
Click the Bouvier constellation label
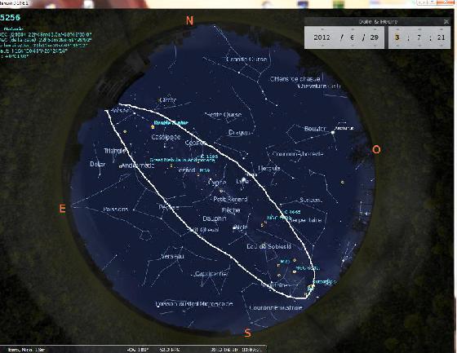[315, 129]
